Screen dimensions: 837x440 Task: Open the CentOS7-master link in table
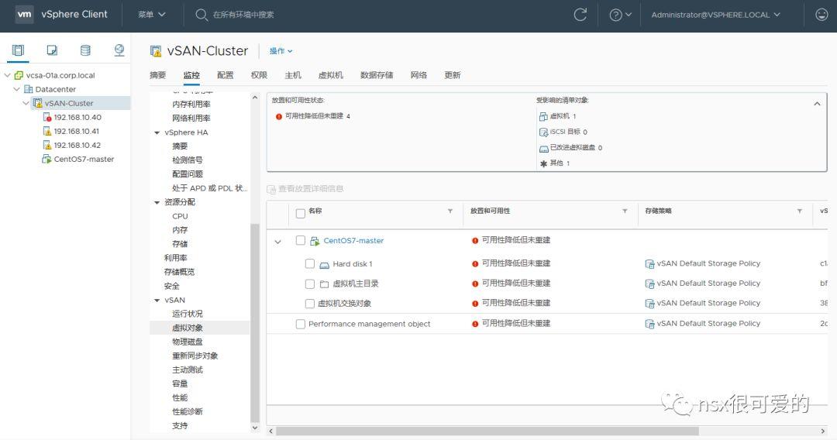coord(353,241)
